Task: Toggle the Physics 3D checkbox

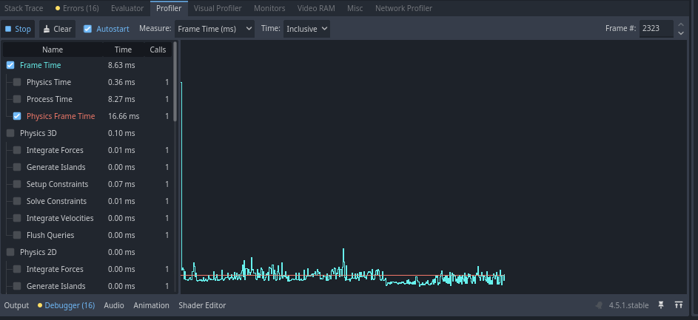Action: pos(10,133)
